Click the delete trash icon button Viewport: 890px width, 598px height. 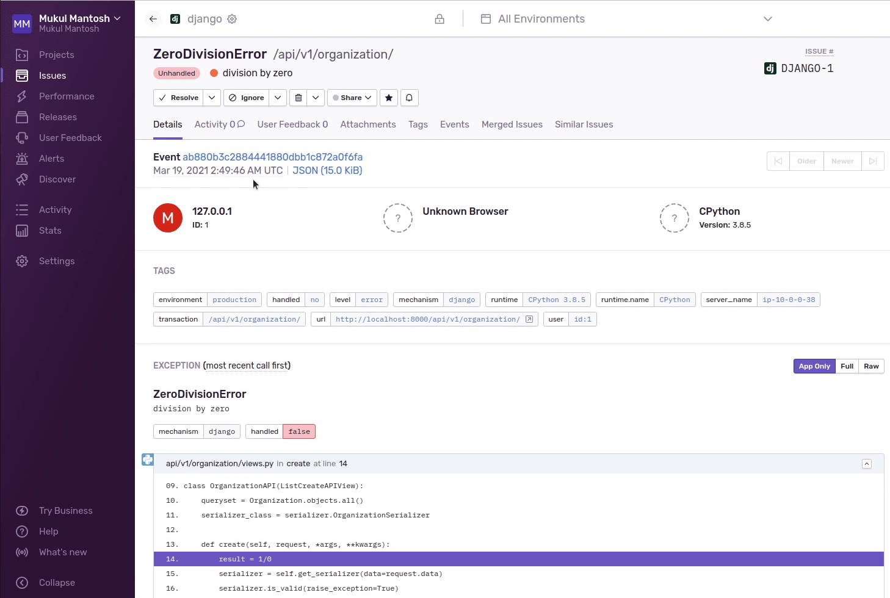[x=298, y=98]
